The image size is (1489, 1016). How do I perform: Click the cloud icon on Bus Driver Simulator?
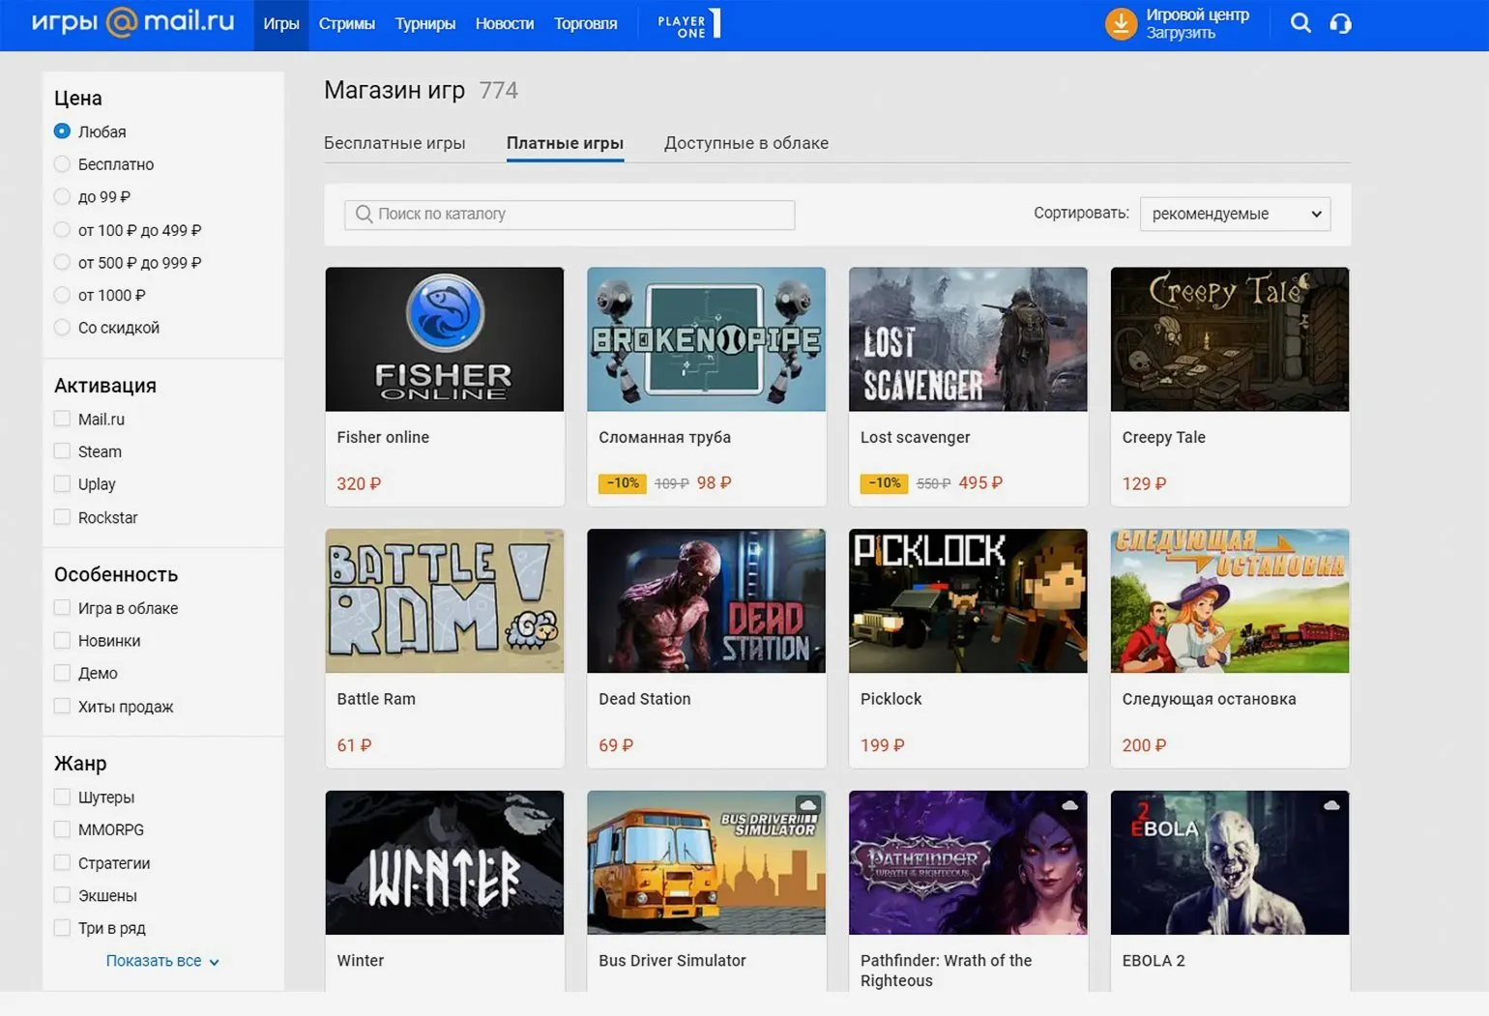(x=807, y=805)
